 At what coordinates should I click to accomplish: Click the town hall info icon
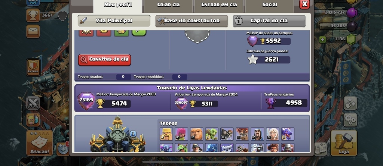pyautogui.click(x=133, y=134)
